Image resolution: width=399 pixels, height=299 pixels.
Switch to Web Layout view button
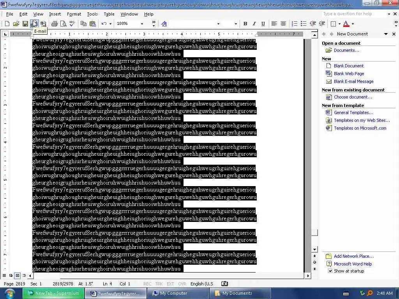tap(11, 275)
